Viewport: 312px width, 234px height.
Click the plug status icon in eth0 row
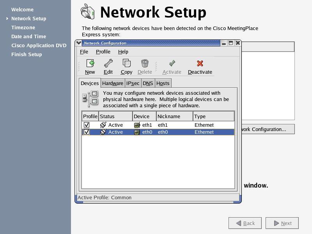click(103, 132)
